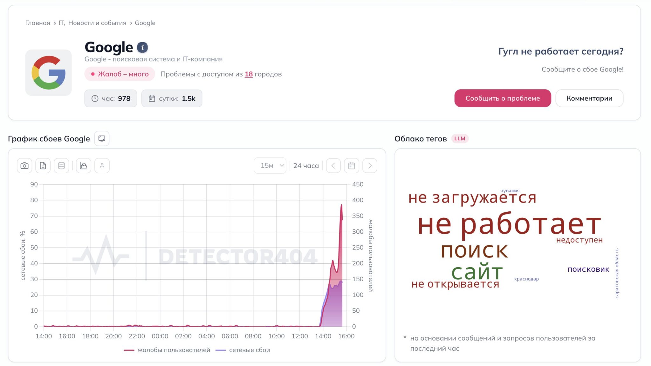Click tag 'краснодар' in cloud

[526, 279]
